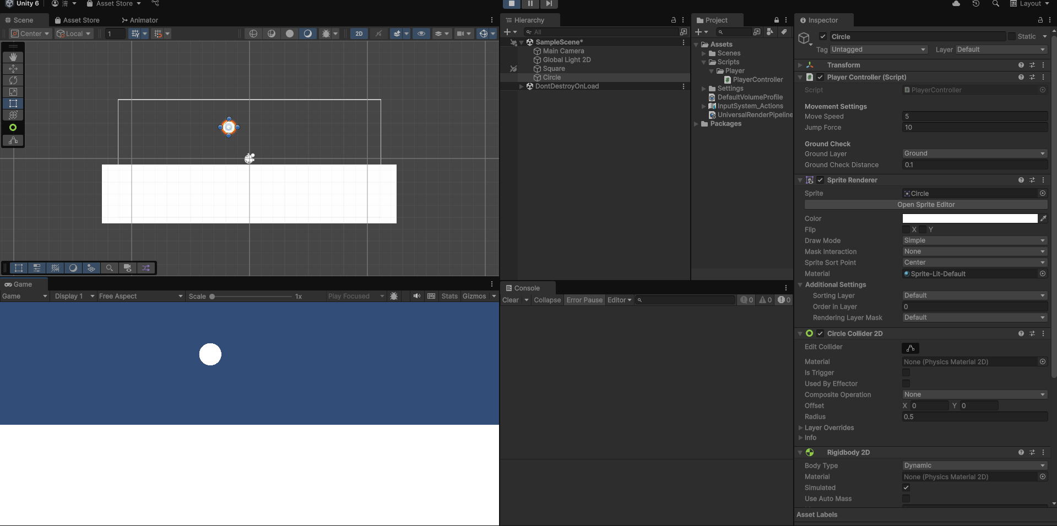Click the Move Speed input field
Viewport: 1057px width, 526px height.
pos(974,116)
